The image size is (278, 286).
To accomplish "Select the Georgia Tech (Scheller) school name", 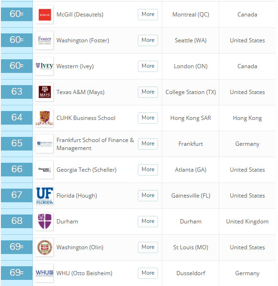I will (x=87, y=170).
